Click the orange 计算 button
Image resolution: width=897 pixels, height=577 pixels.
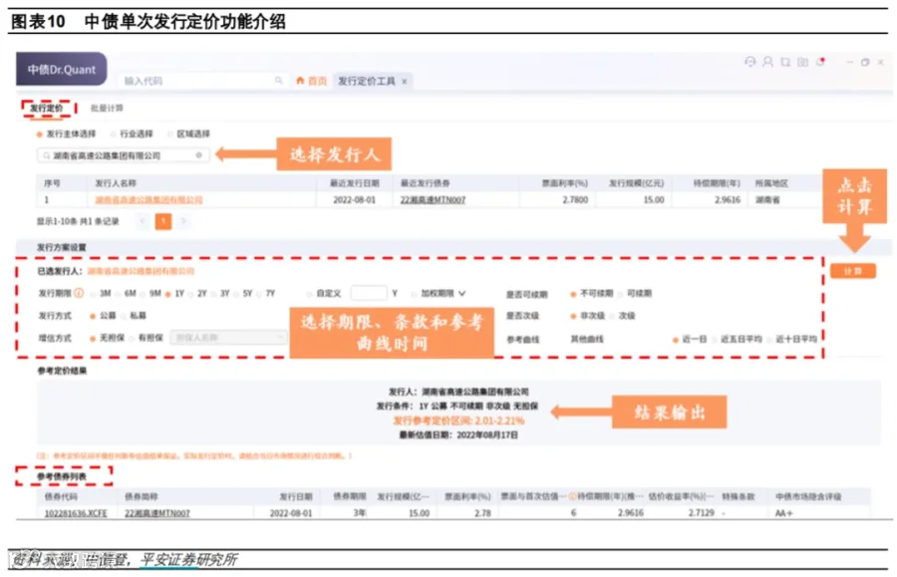[852, 271]
